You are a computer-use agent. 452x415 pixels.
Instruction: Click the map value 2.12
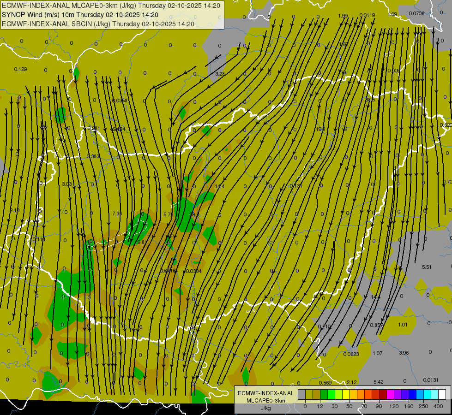coord(352,382)
